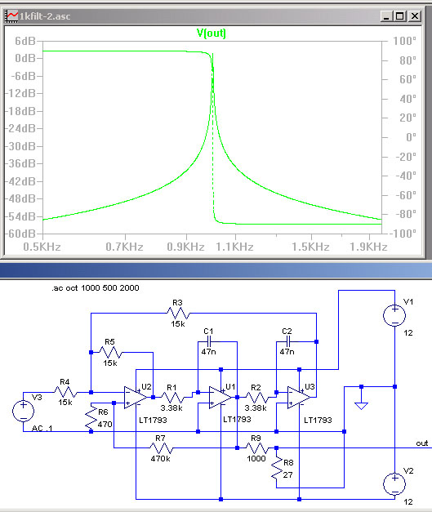The width and height of the screenshot is (432, 512).
Task: Click the 470k value under R7
Action: pos(160,459)
